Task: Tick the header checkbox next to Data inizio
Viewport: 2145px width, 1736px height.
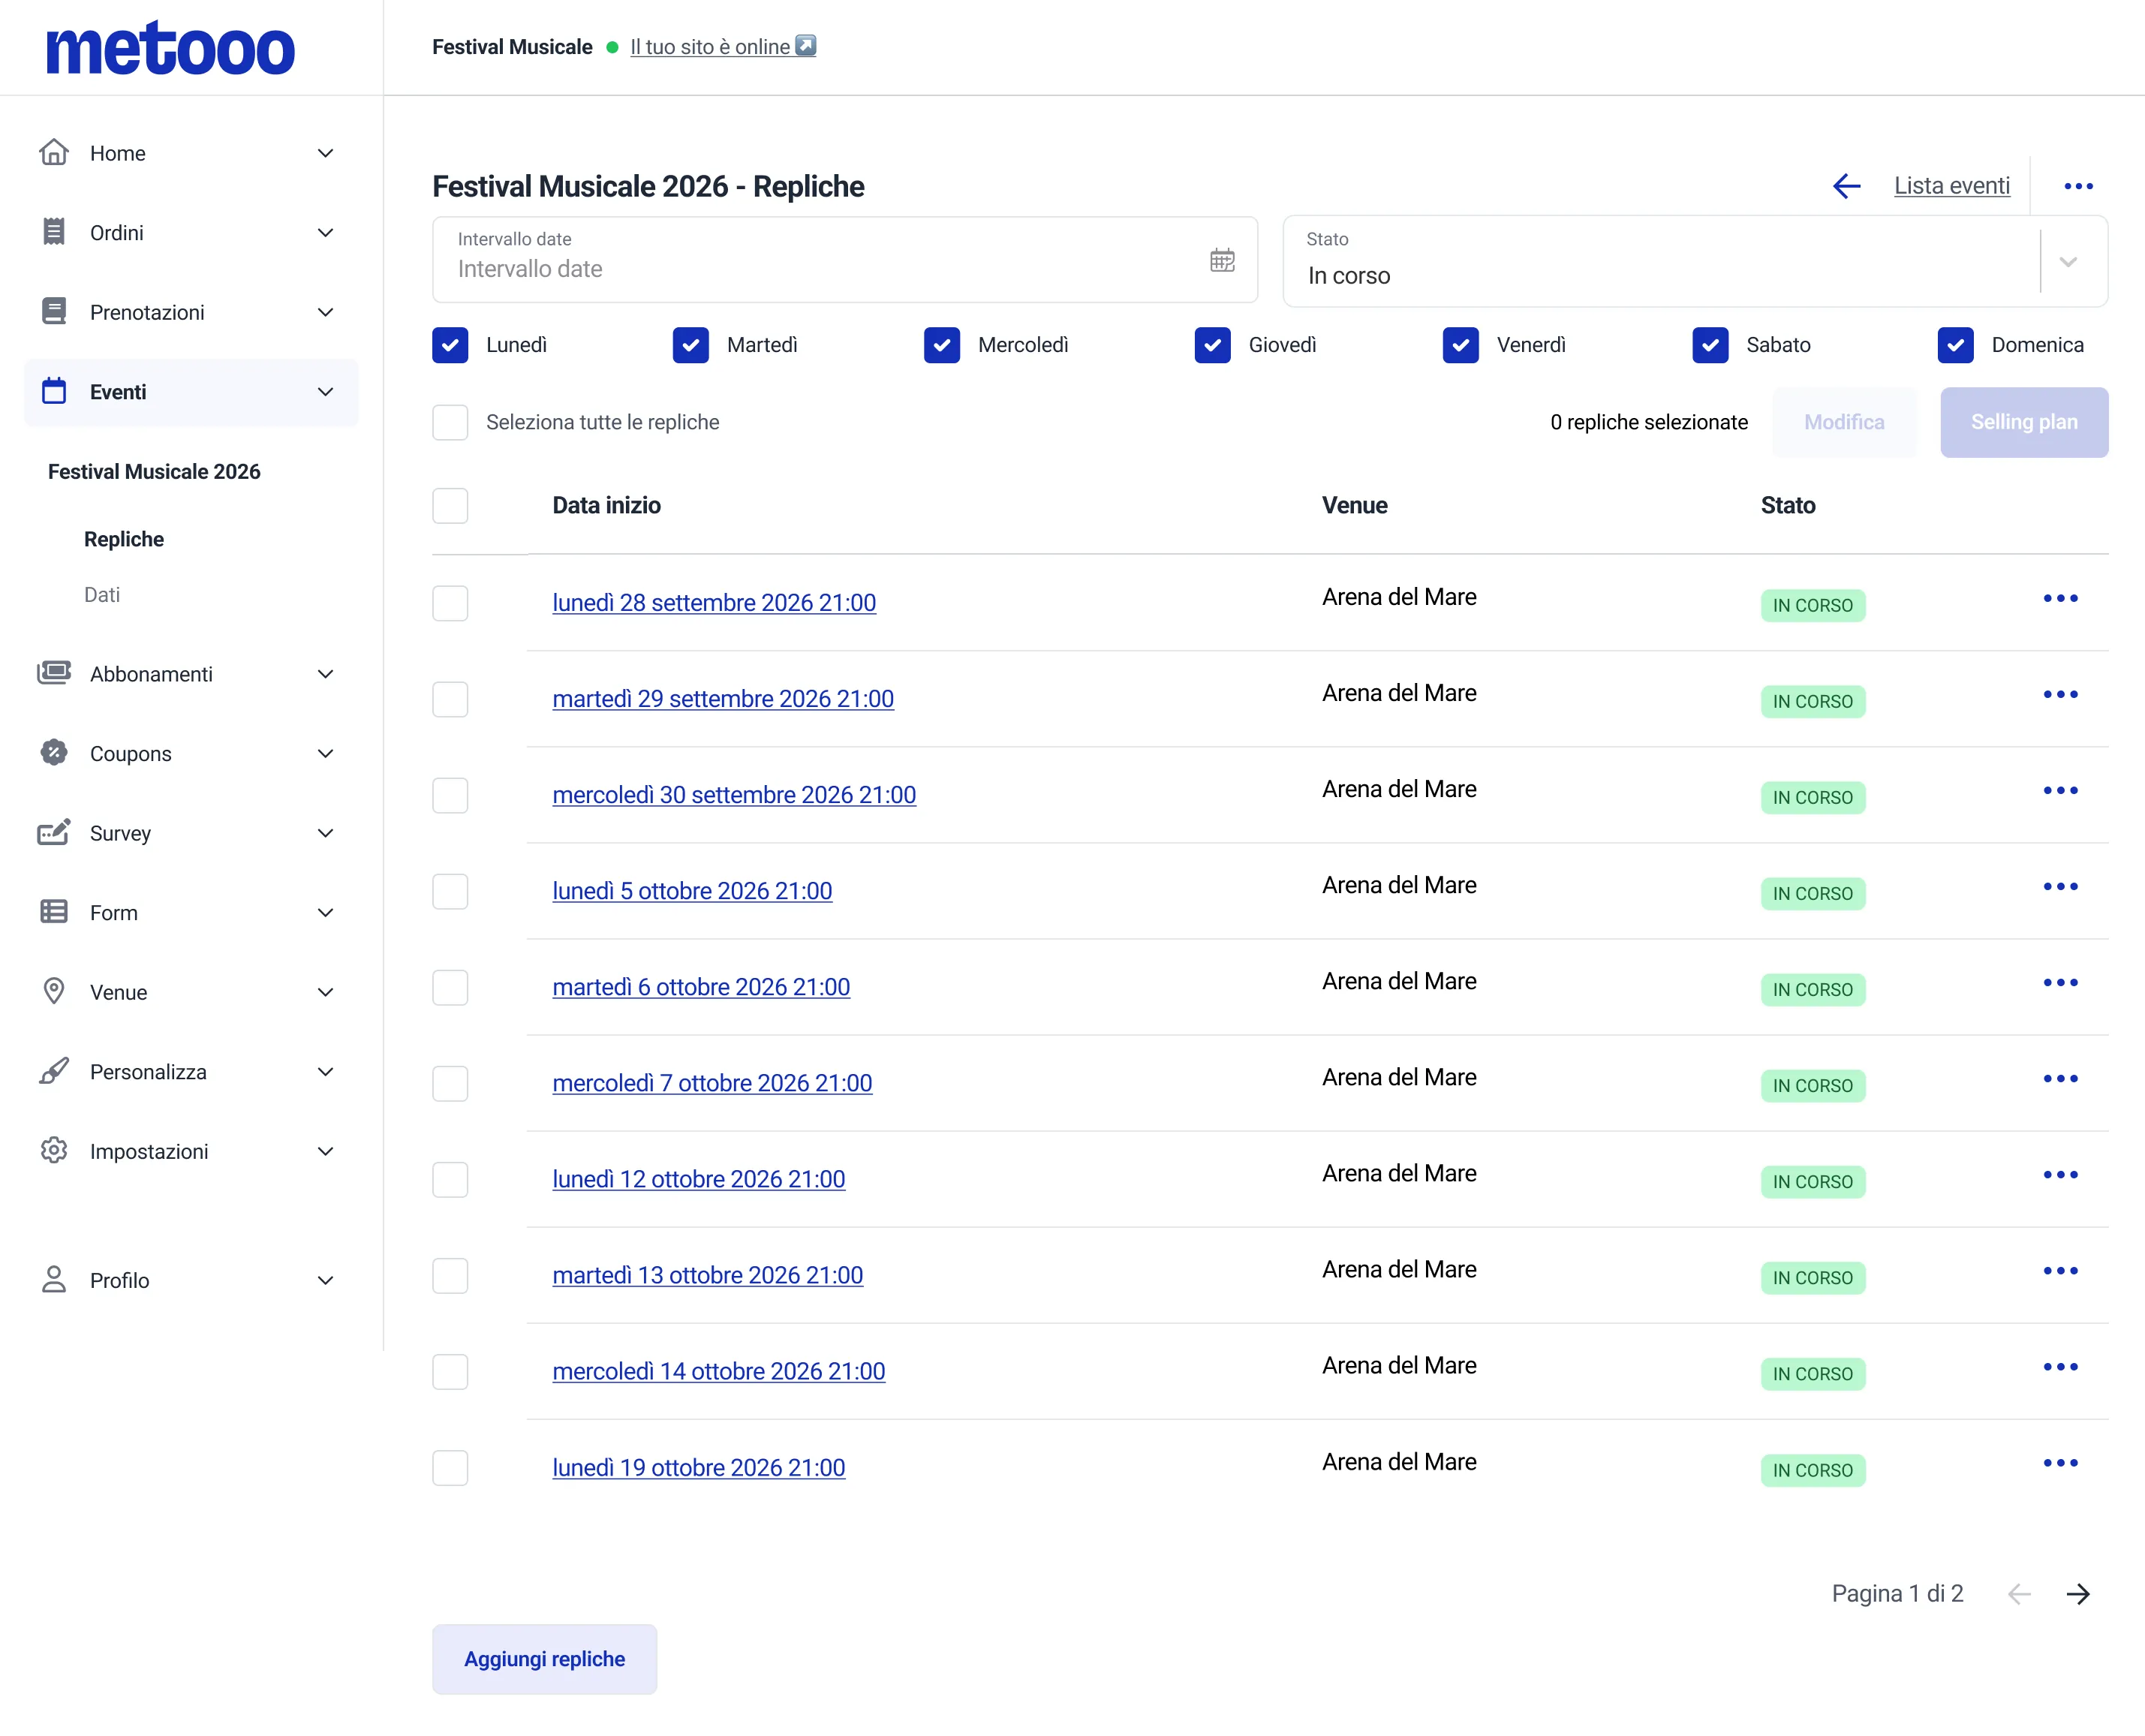Action: (x=450, y=505)
